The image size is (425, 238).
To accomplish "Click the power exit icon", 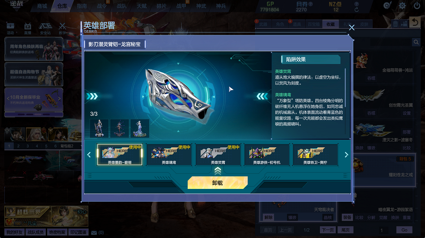I will click(x=417, y=6).
